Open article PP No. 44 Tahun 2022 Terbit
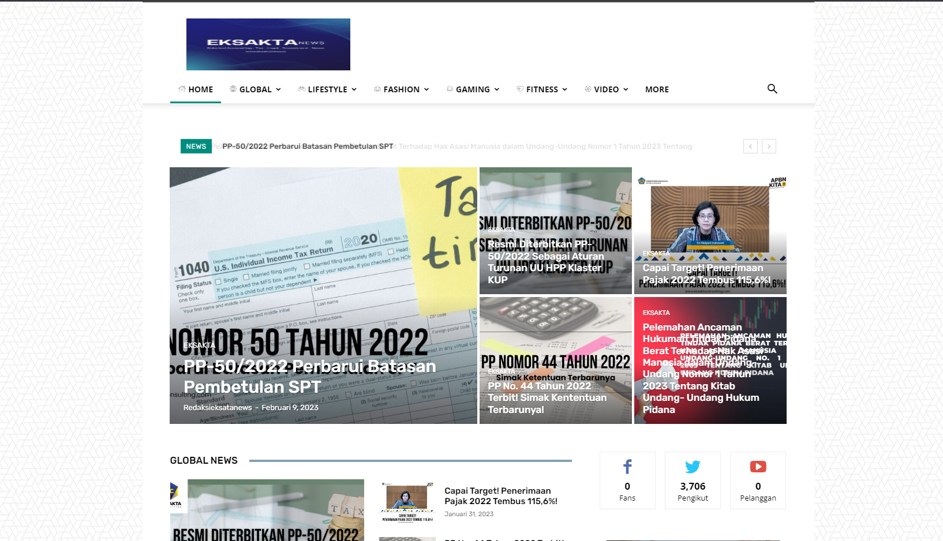 click(547, 397)
